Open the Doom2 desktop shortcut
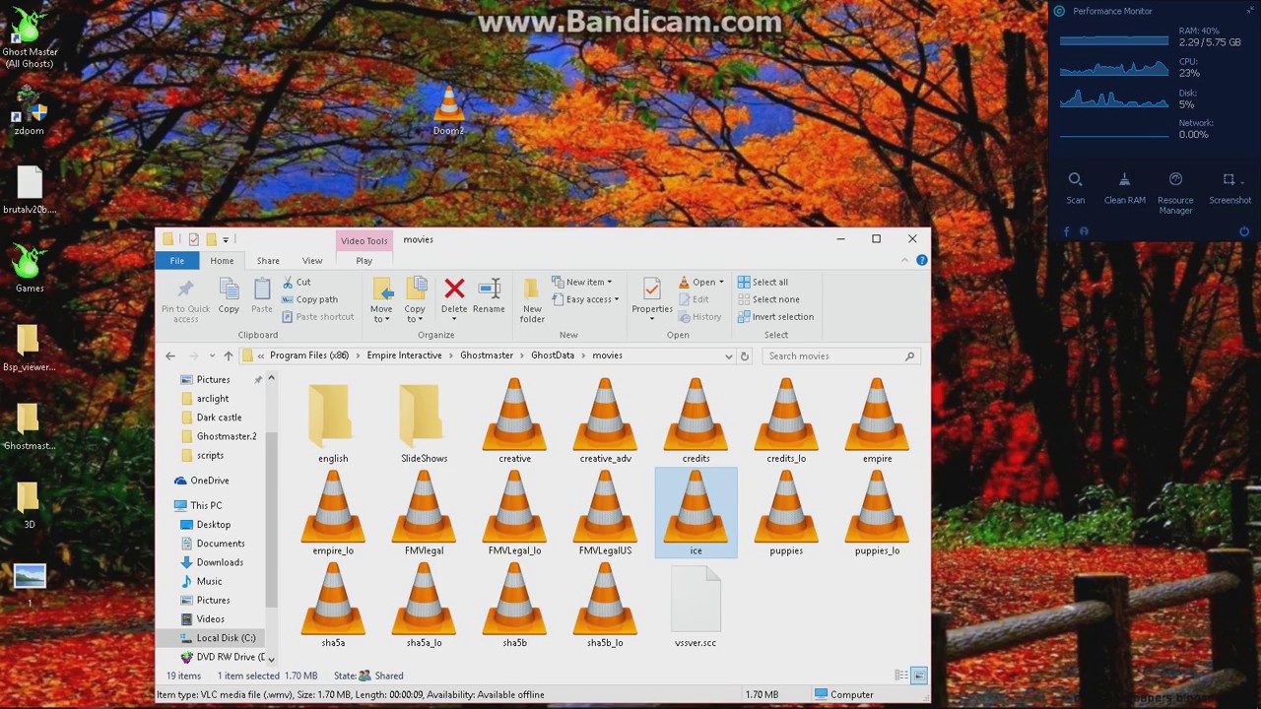Screen dimensions: 1261x709 point(448,110)
